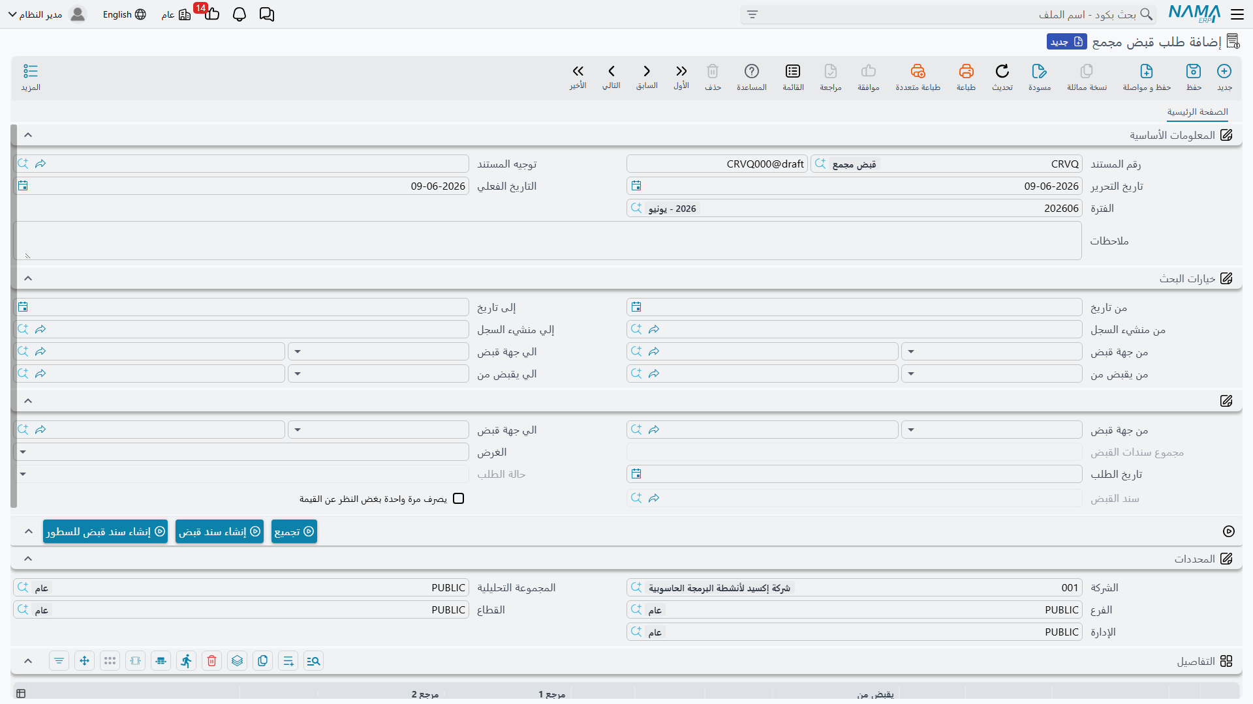
Task: Click the جديد status badge beside title
Action: 1066,42
